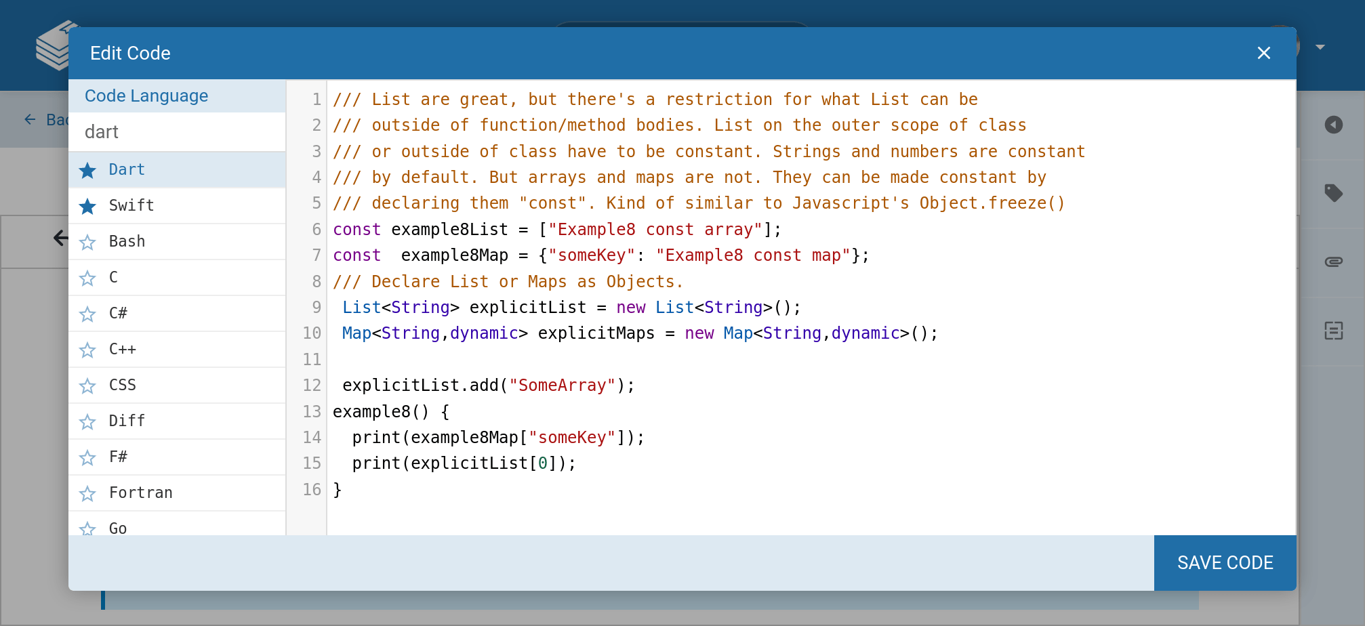Click line 11 in the code editor

610,359
